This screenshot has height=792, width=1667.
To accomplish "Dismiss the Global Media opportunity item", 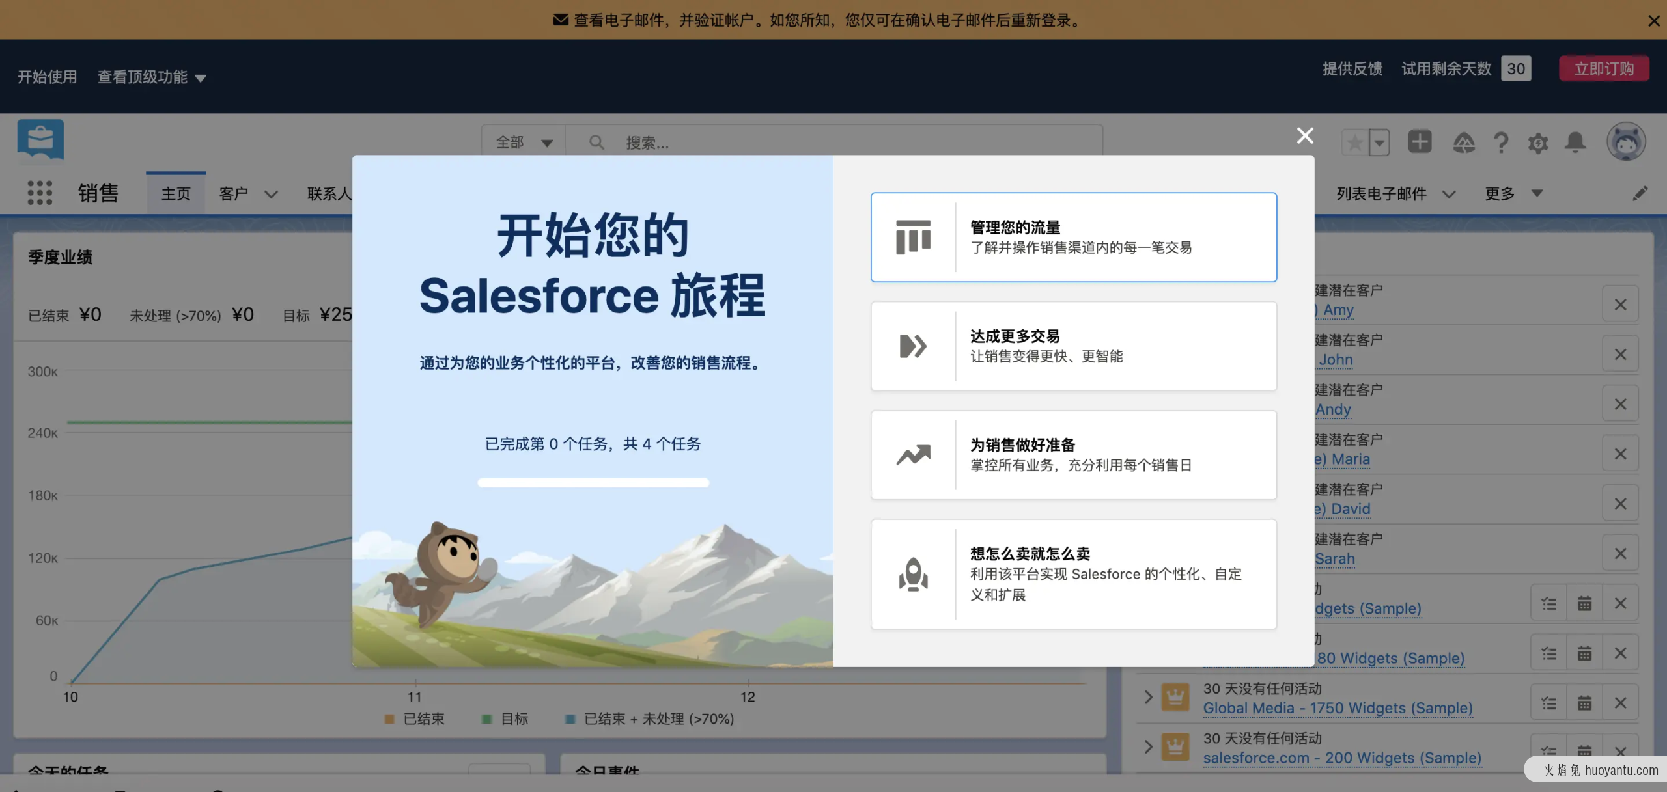I will coord(1620,703).
